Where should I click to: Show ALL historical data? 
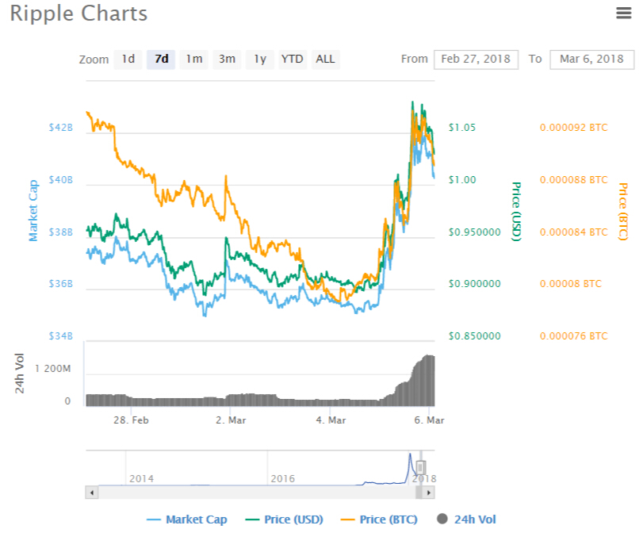325,59
